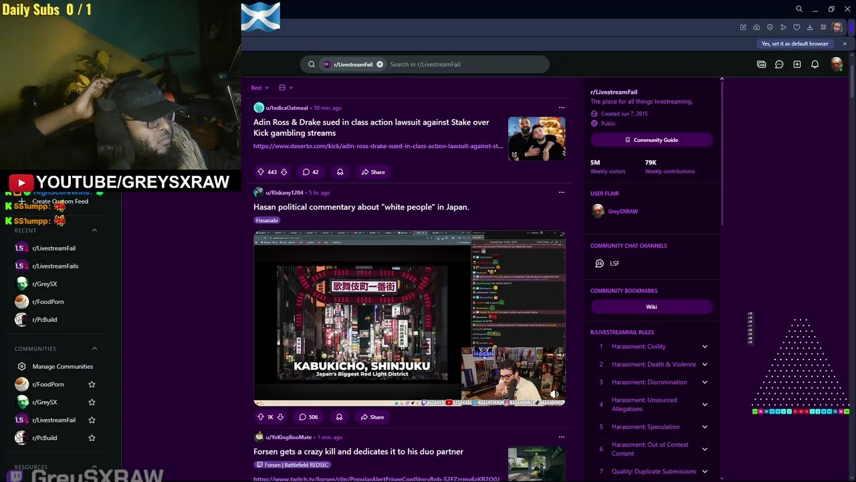Open Reddit chat icon
Viewport: 856px width, 482px height.
pos(779,64)
